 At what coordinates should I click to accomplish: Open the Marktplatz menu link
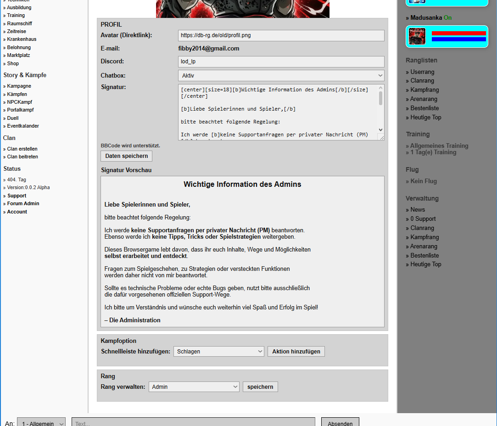(18, 55)
